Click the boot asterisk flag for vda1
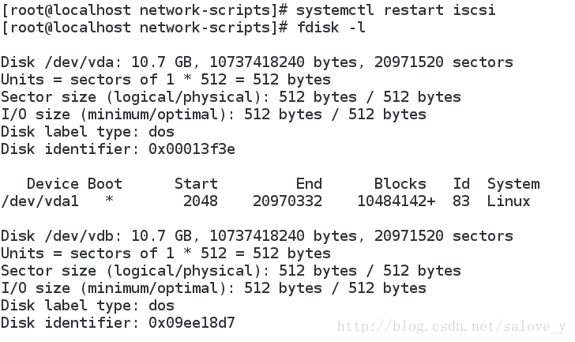This screenshot has width=575, height=342. (x=109, y=200)
